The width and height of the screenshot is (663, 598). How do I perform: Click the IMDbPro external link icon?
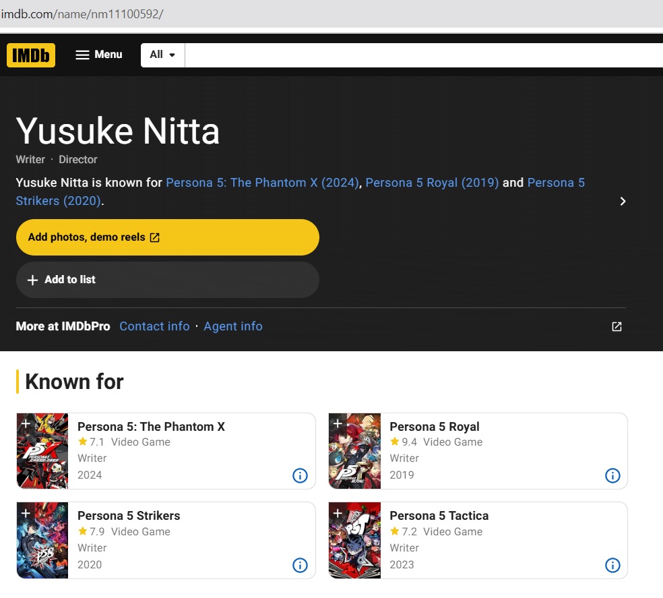click(617, 326)
